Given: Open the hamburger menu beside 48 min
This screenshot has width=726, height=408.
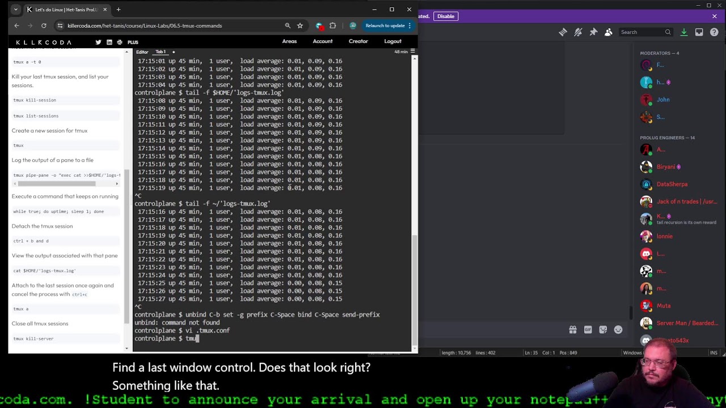Looking at the screenshot, I should point(413,52).
